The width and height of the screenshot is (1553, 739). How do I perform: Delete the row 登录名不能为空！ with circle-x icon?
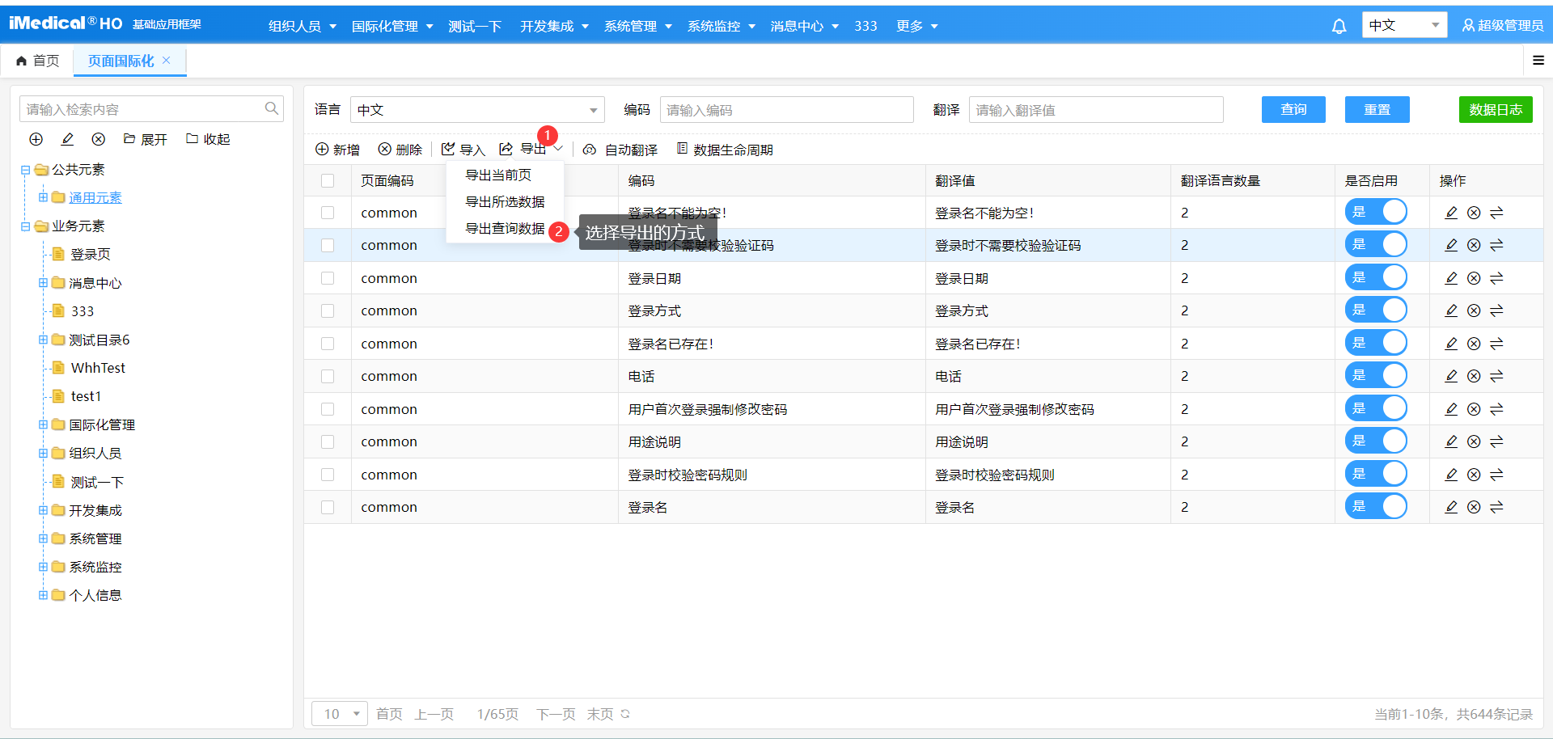pos(1474,213)
